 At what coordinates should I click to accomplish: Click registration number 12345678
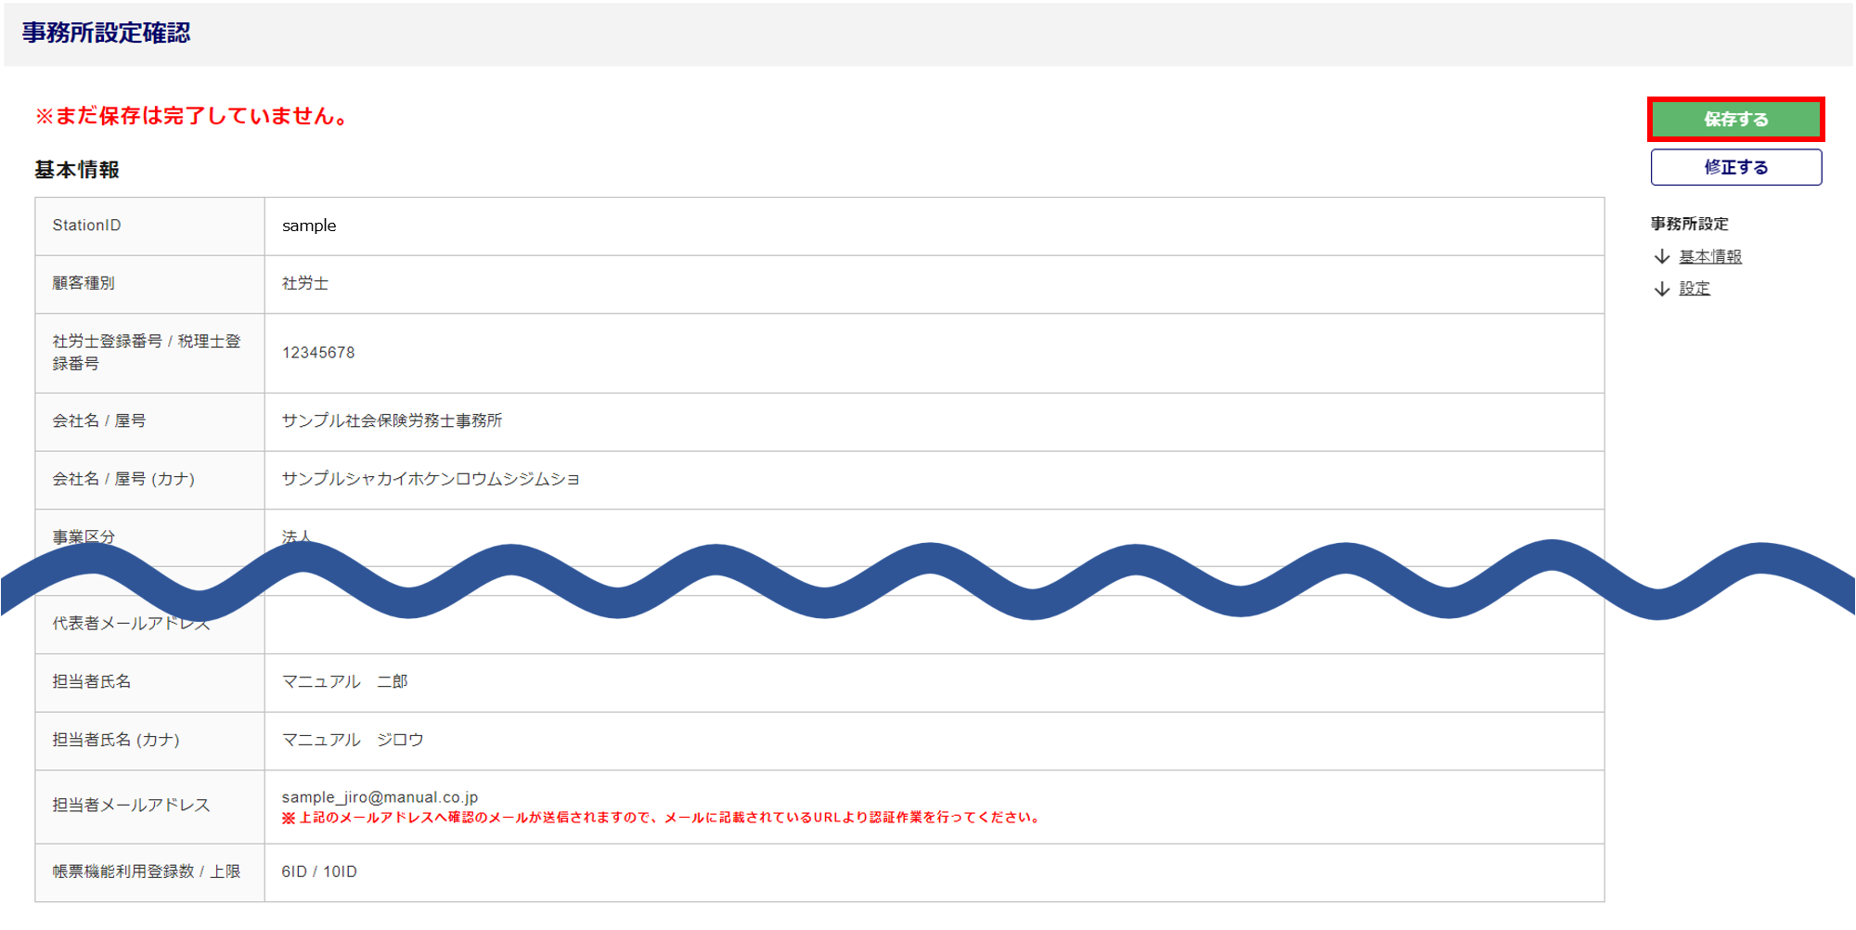[318, 353]
